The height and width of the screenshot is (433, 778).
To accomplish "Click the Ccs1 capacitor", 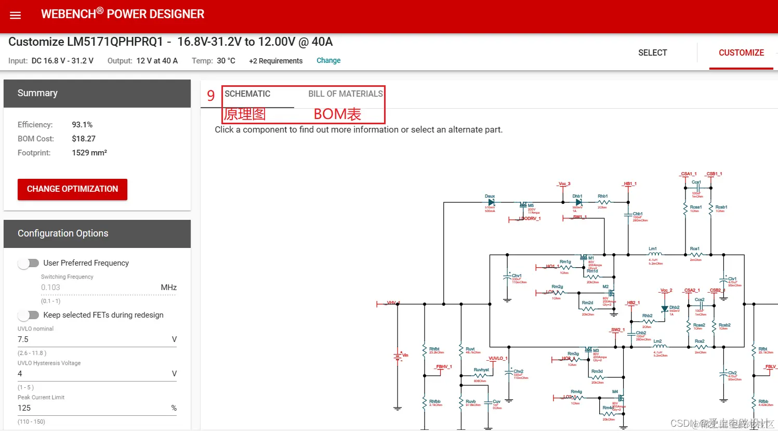I will tap(697, 189).
